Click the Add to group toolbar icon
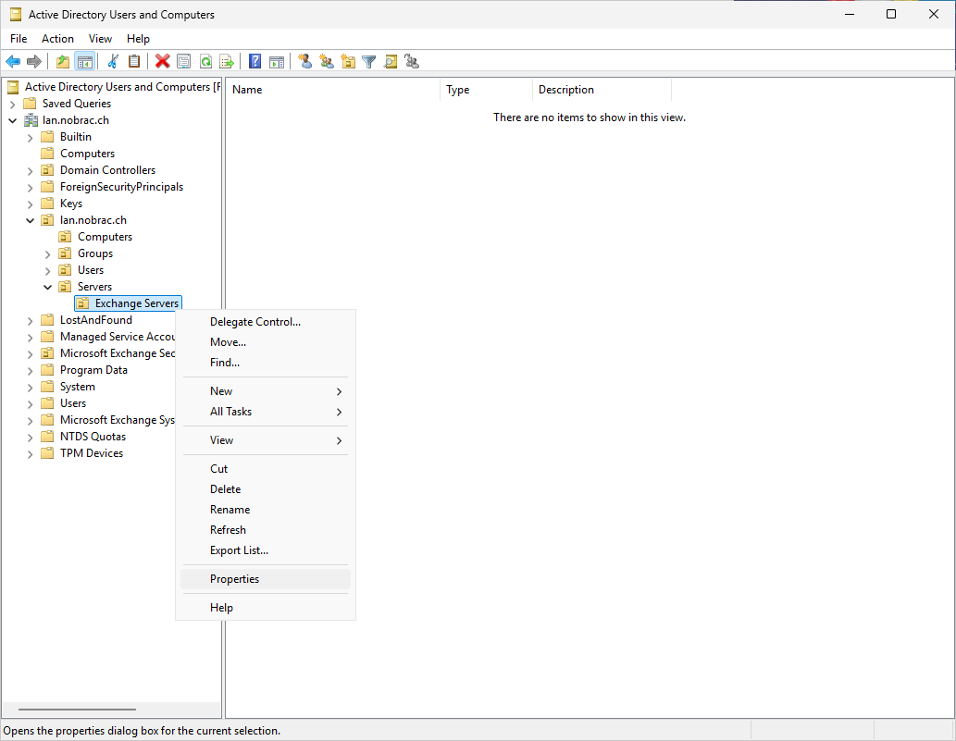 [412, 62]
